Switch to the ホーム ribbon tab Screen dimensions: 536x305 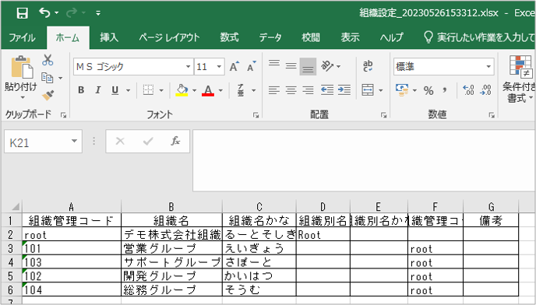tap(68, 37)
